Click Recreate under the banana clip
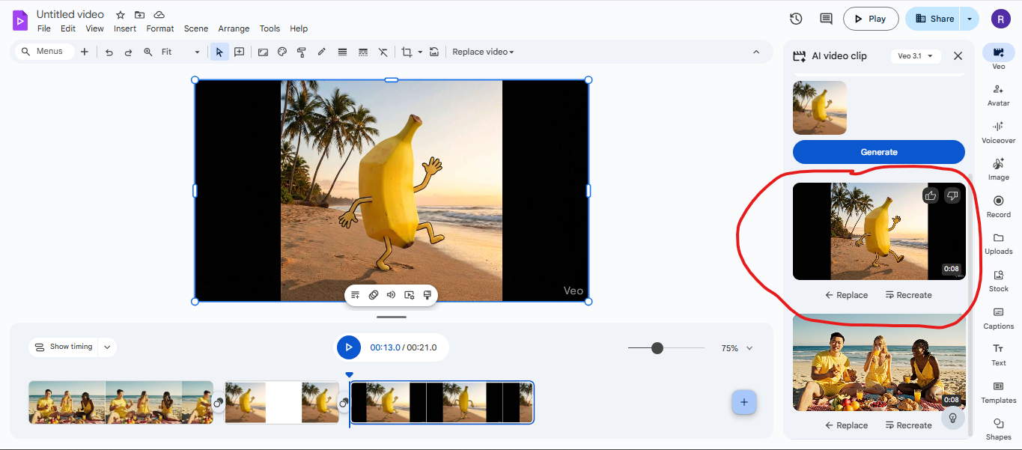This screenshot has height=450, width=1022. click(908, 295)
